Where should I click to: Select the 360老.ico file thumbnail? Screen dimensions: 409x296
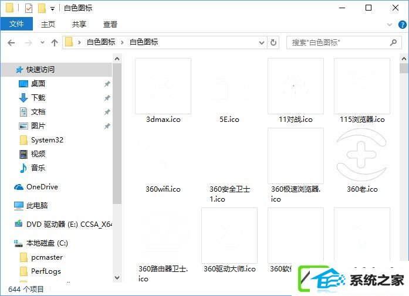[362, 155]
